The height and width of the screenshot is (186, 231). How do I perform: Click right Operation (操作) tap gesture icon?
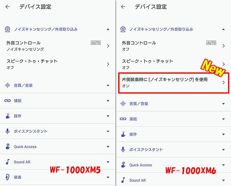tap(123, 134)
